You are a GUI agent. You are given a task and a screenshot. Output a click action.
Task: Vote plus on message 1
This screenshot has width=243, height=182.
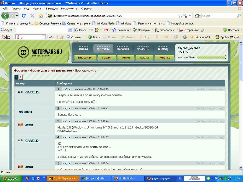[69, 89]
